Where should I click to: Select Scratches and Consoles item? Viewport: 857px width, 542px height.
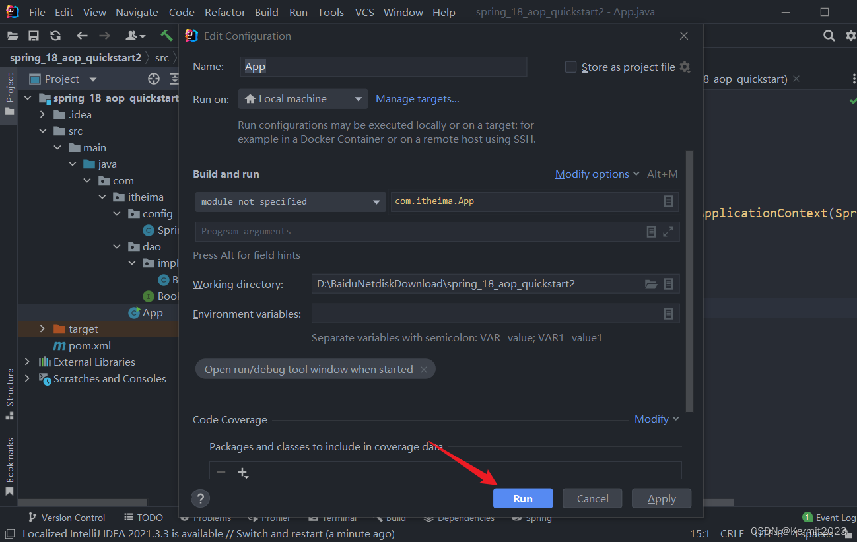pyautogui.click(x=102, y=379)
